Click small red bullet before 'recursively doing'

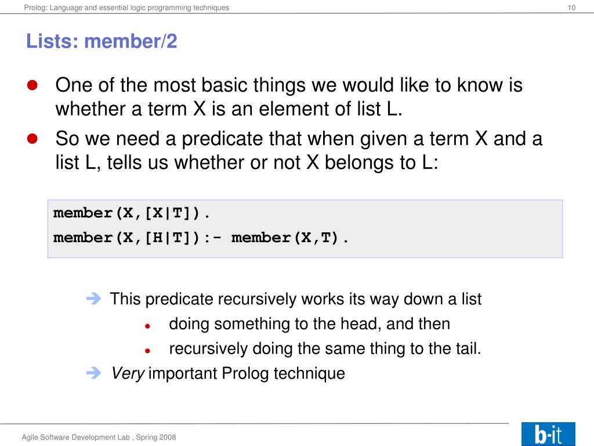click(x=148, y=351)
